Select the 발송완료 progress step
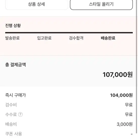This screenshot has height=138, width=138. point(12,38)
